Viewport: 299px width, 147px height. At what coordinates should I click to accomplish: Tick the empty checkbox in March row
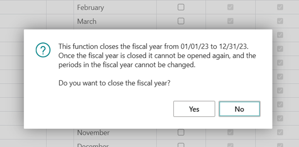click(x=181, y=21)
